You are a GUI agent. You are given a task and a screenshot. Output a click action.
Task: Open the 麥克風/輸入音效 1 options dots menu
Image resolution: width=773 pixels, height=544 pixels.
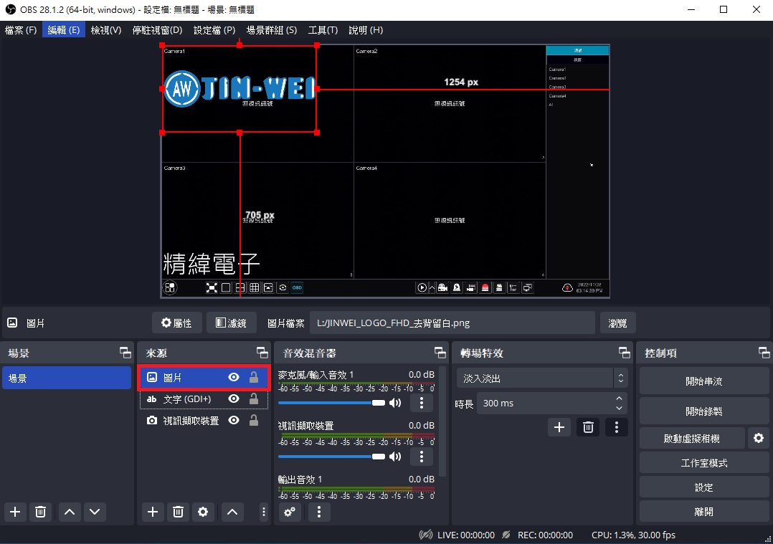422,403
